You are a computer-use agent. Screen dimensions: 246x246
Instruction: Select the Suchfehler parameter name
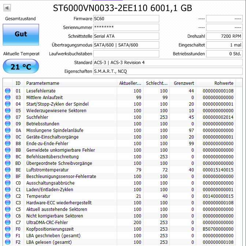[37, 117]
